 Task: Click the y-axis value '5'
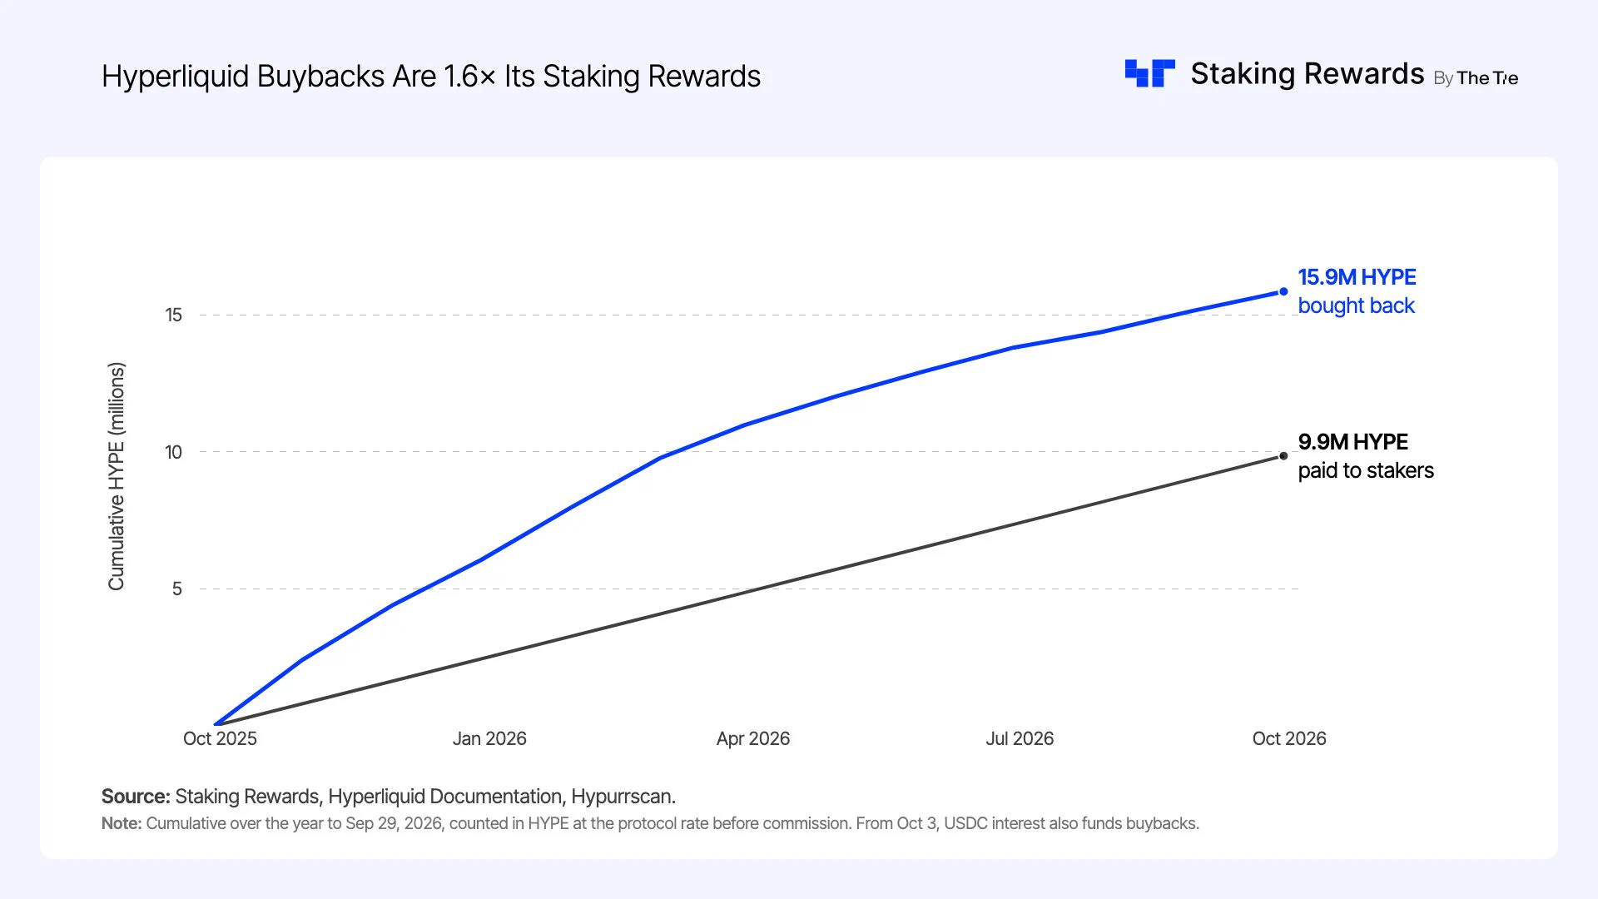176,589
